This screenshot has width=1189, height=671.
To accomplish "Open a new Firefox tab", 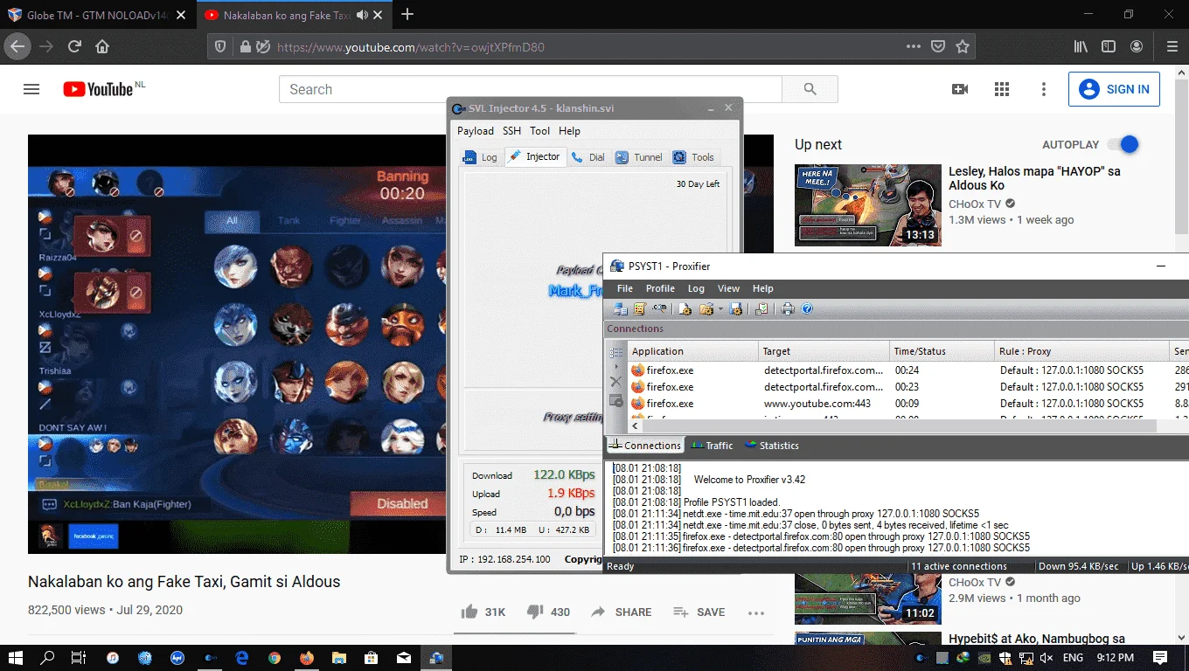I will [x=407, y=15].
